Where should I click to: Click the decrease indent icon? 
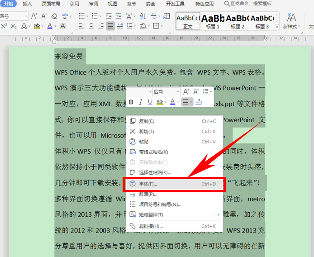click(109, 16)
